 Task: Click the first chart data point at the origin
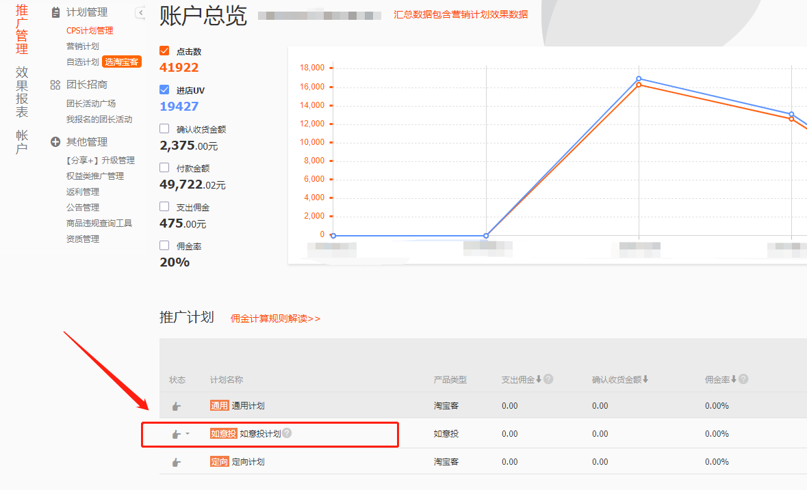tap(333, 236)
